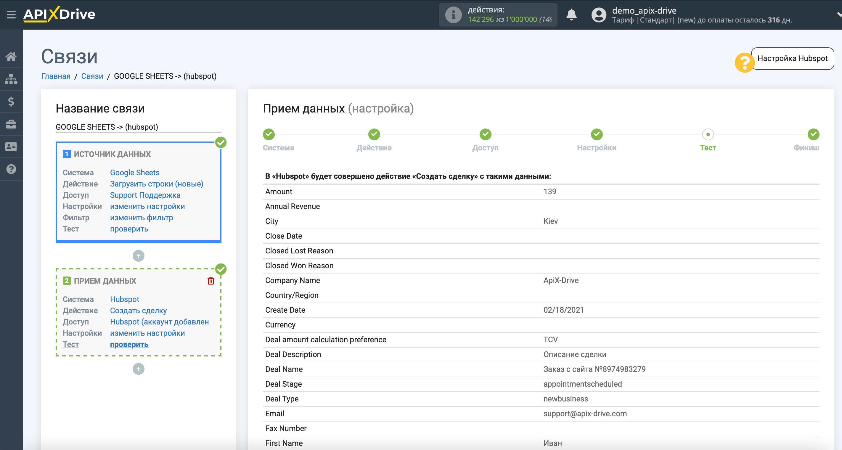
Task: Select the Deal Type value newbusiness
Action: (565, 399)
